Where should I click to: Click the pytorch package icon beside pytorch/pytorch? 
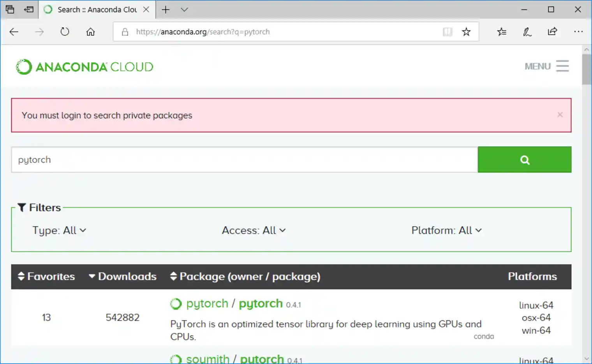[x=176, y=303]
